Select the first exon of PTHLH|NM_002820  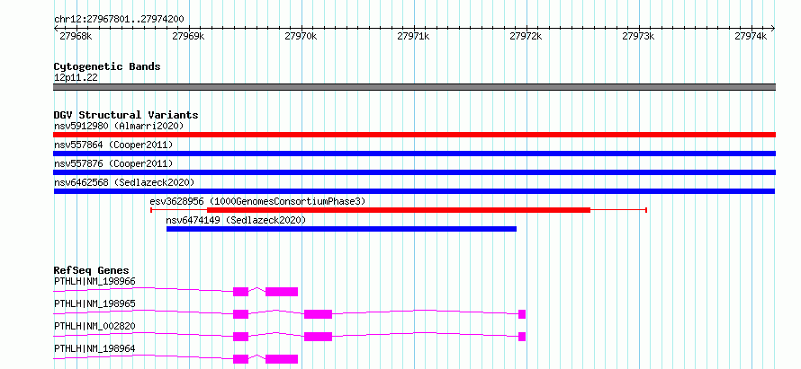point(240,337)
